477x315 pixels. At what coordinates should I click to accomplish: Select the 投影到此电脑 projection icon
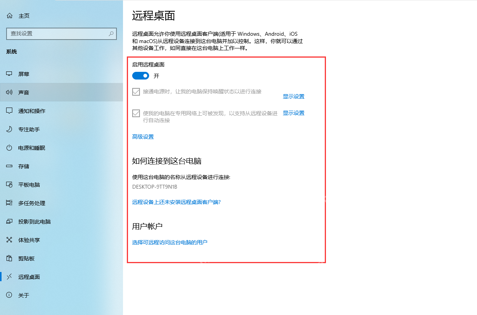click(10, 222)
